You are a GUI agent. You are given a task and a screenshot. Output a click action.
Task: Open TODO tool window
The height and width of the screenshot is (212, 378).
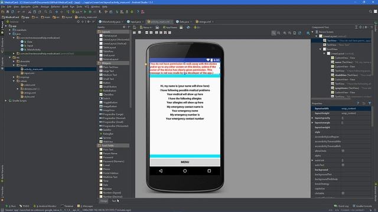tap(24, 206)
